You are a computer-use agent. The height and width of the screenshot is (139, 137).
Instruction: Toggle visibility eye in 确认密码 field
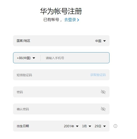[x=103, y=109]
